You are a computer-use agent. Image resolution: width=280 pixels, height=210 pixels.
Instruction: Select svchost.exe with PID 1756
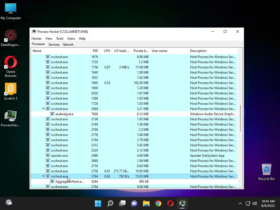coord(134,67)
